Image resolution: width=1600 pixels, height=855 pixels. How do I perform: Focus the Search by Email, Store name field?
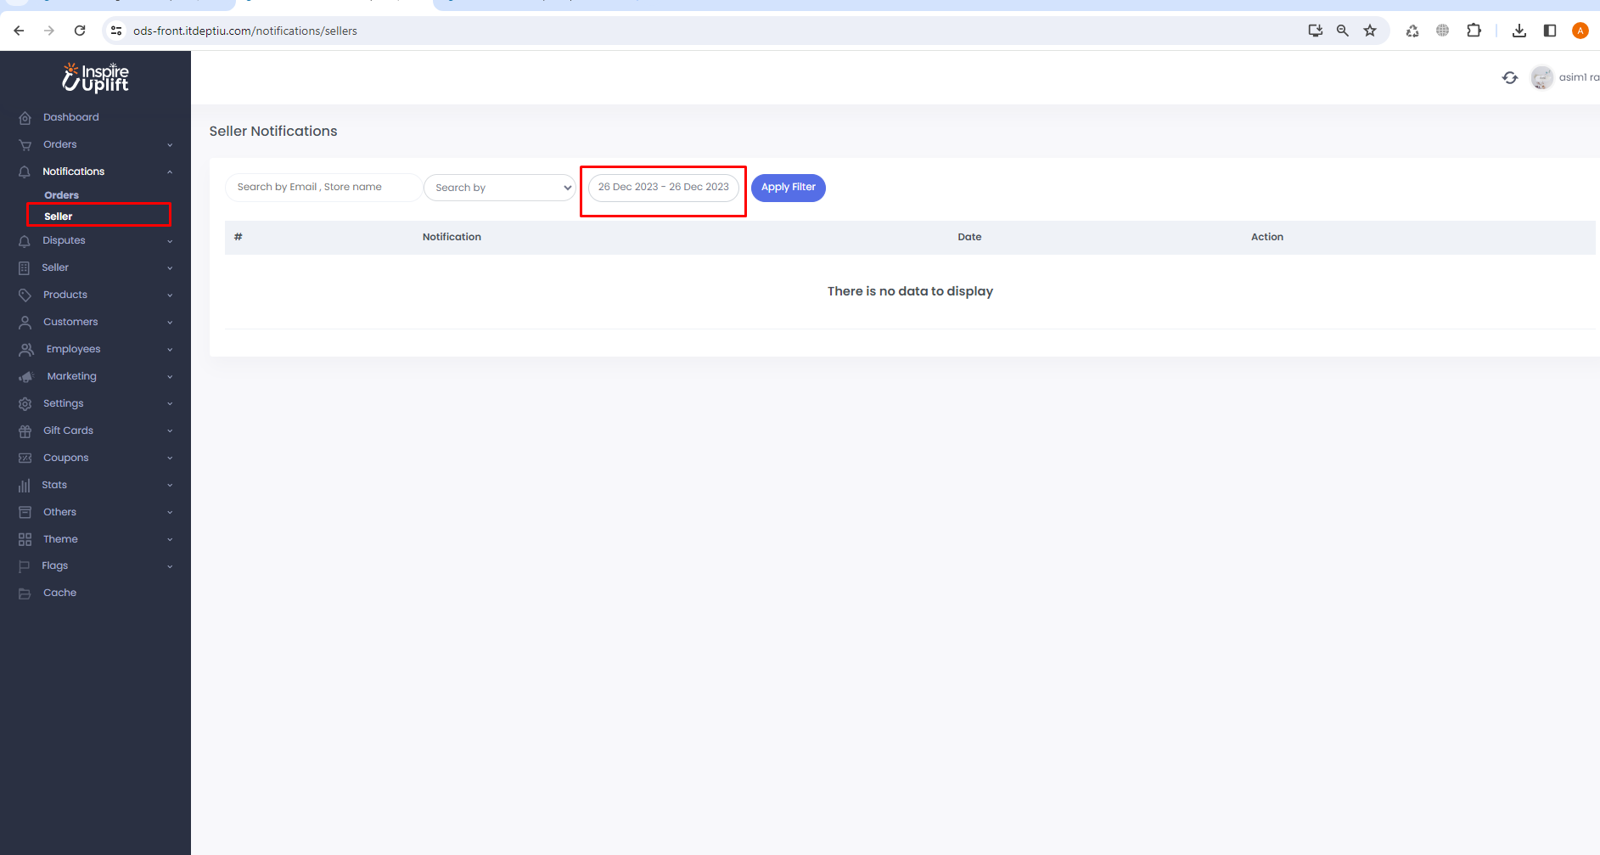[x=323, y=188]
